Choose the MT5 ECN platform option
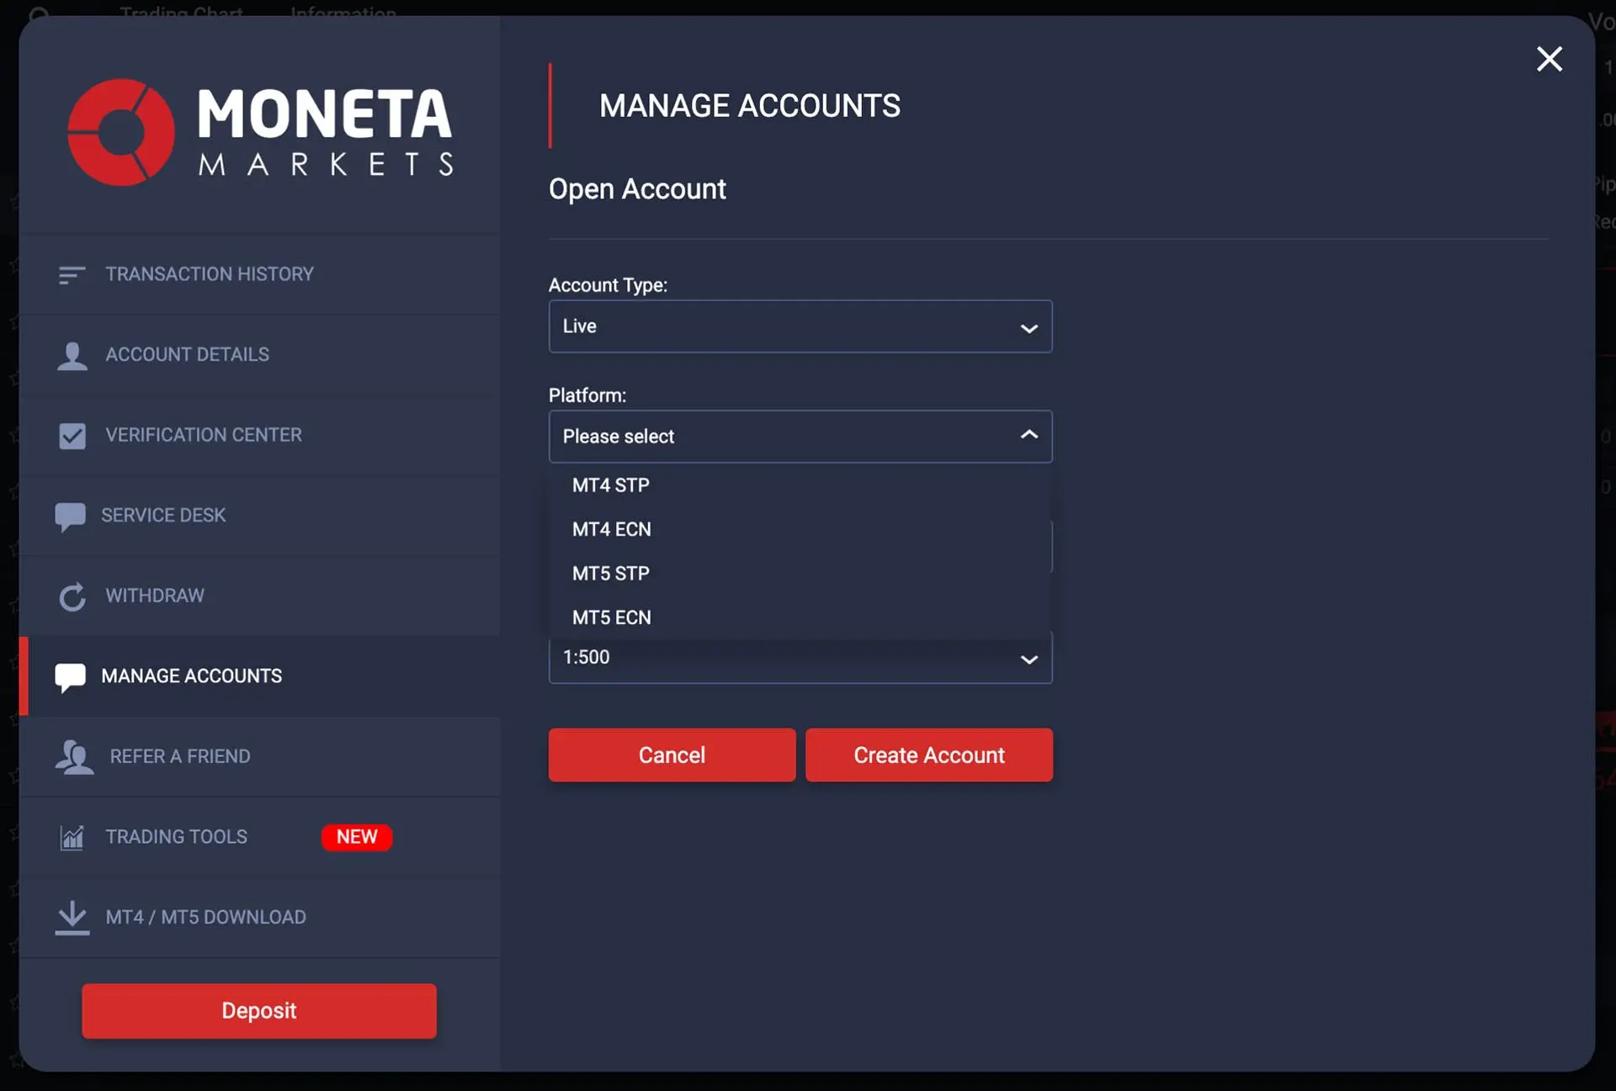The height and width of the screenshot is (1091, 1616). pos(612,617)
